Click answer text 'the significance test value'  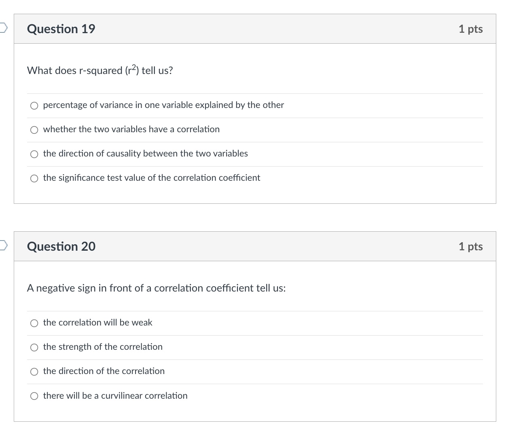(94, 178)
